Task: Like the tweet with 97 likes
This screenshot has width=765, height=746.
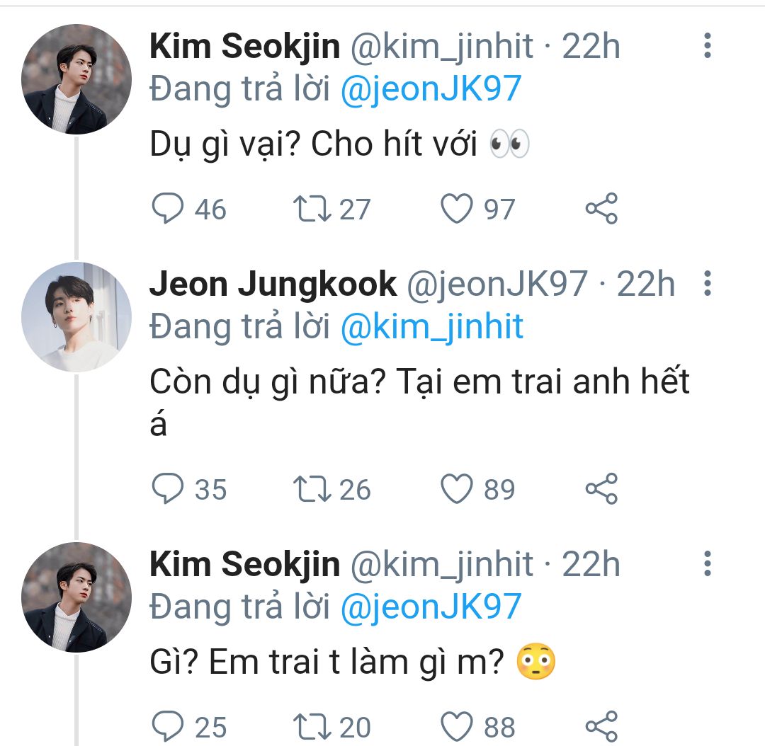Action: click(x=457, y=209)
